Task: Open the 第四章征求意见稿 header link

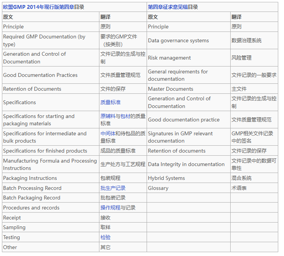Action: tap(168, 7)
